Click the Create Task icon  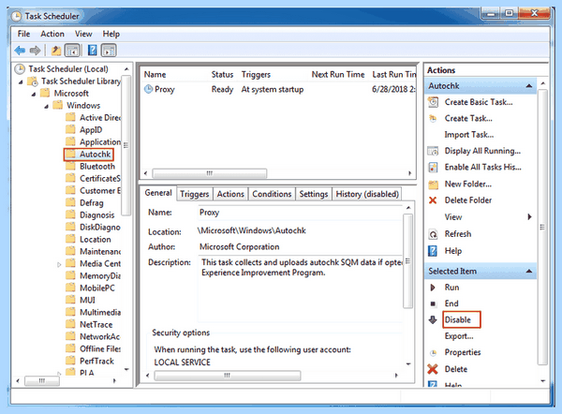click(x=433, y=118)
